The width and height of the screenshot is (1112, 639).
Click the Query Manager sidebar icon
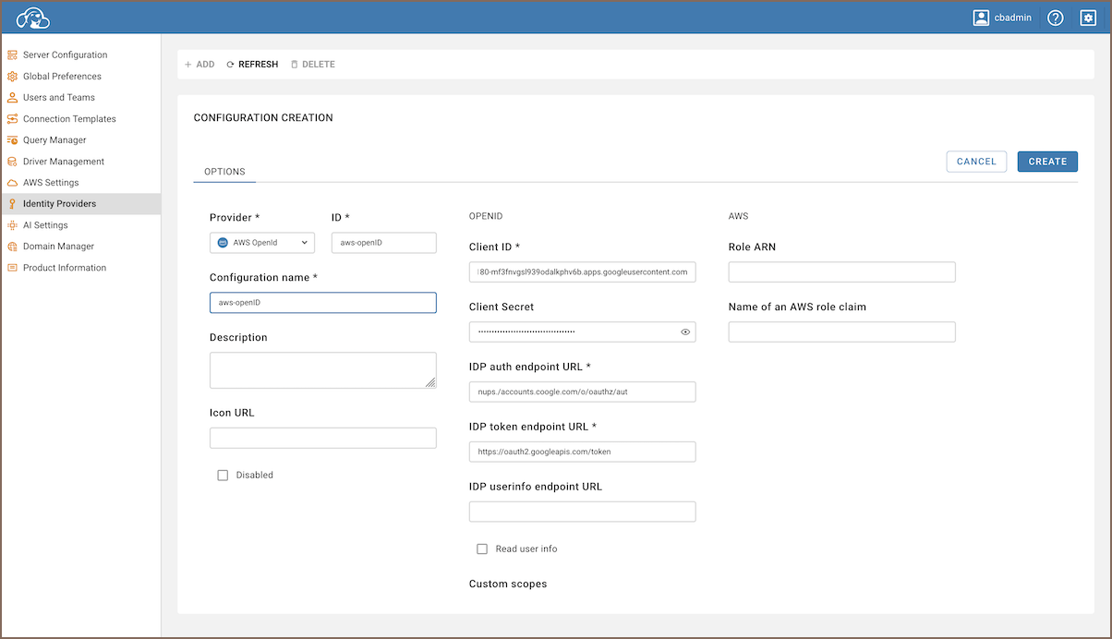pos(13,140)
